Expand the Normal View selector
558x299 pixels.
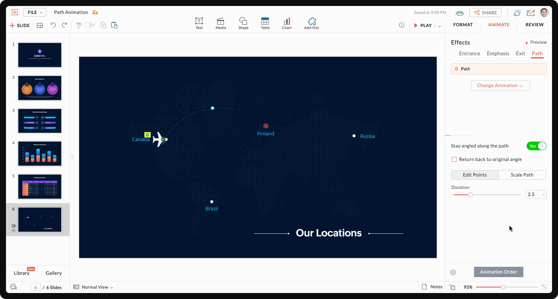point(93,287)
